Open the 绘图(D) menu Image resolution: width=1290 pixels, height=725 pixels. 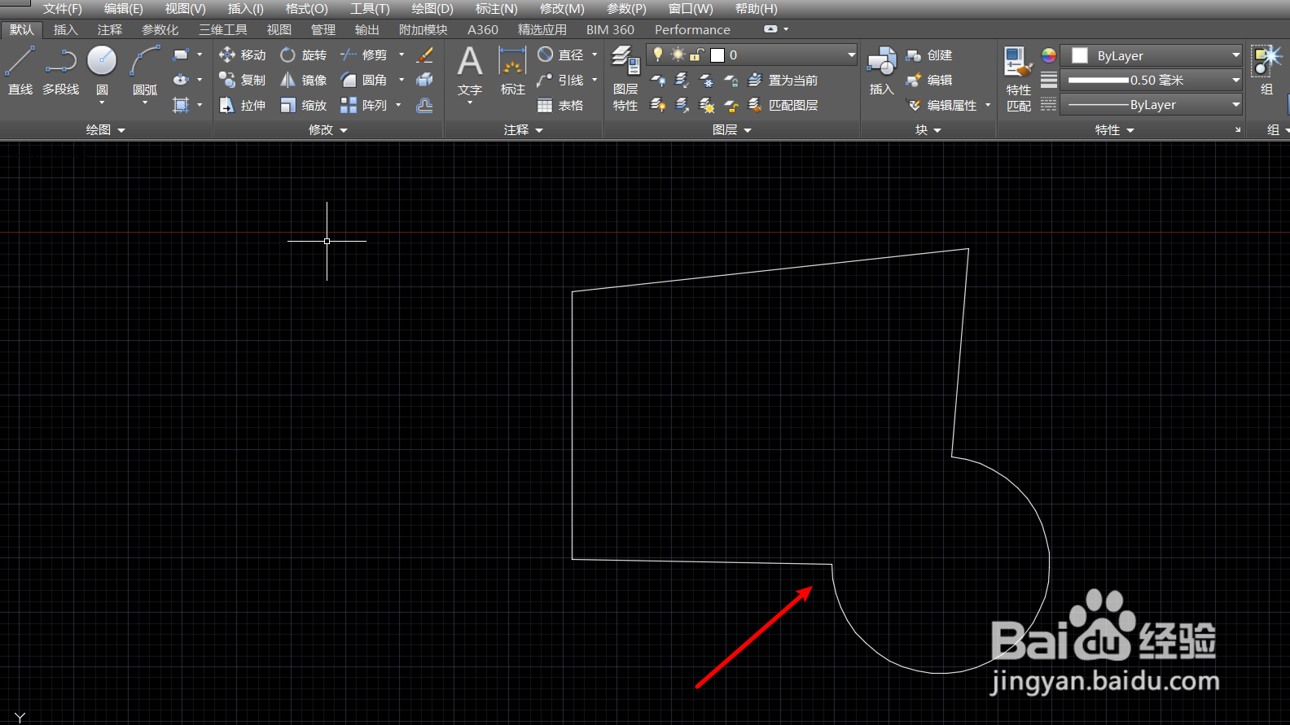(x=432, y=8)
